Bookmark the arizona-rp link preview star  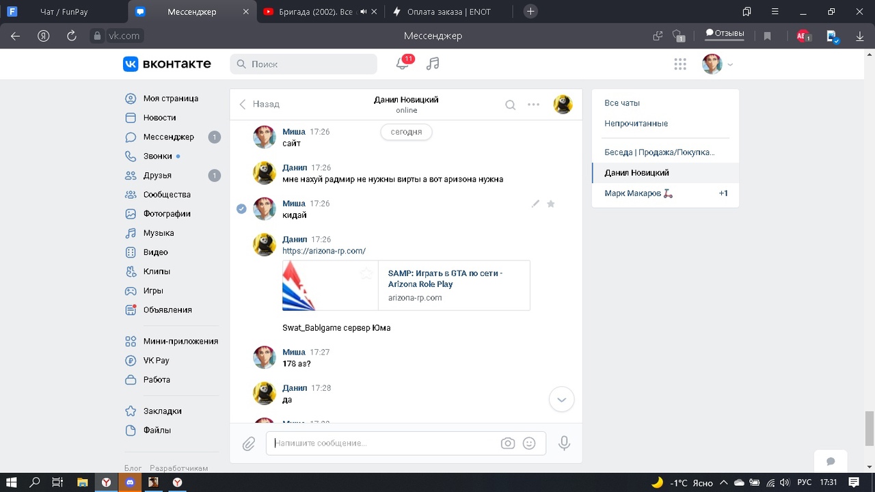coord(366,273)
